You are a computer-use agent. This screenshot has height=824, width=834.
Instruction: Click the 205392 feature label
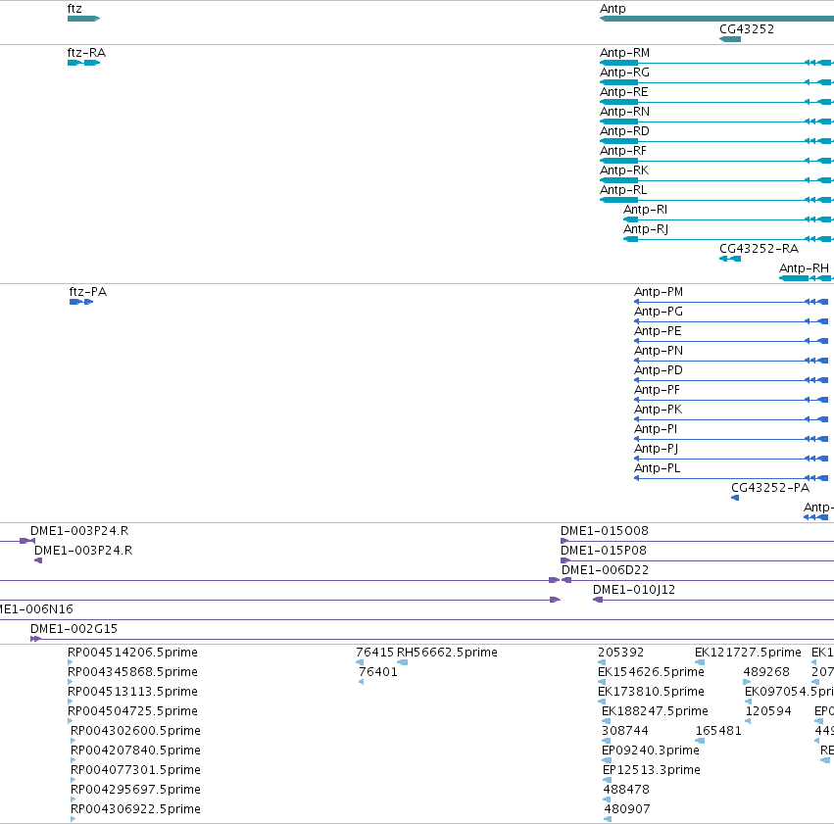pyautogui.click(x=620, y=653)
